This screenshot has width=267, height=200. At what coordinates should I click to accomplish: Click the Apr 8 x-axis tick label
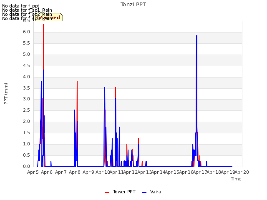tap(75, 172)
